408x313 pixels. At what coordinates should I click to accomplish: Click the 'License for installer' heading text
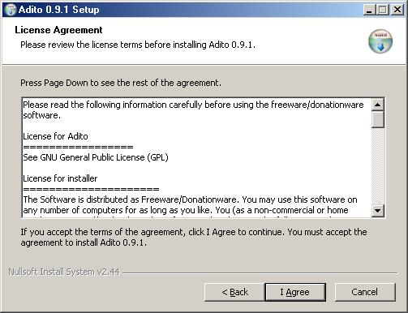(60, 178)
